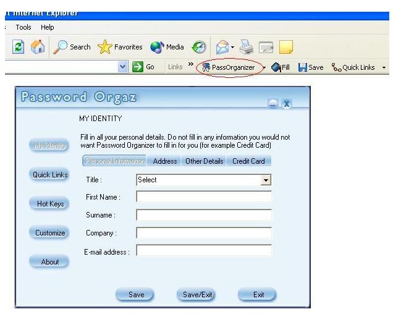The width and height of the screenshot is (401, 330).
Task: Expand the Mail button dropdown arrow
Action: [x=232, y=47]
